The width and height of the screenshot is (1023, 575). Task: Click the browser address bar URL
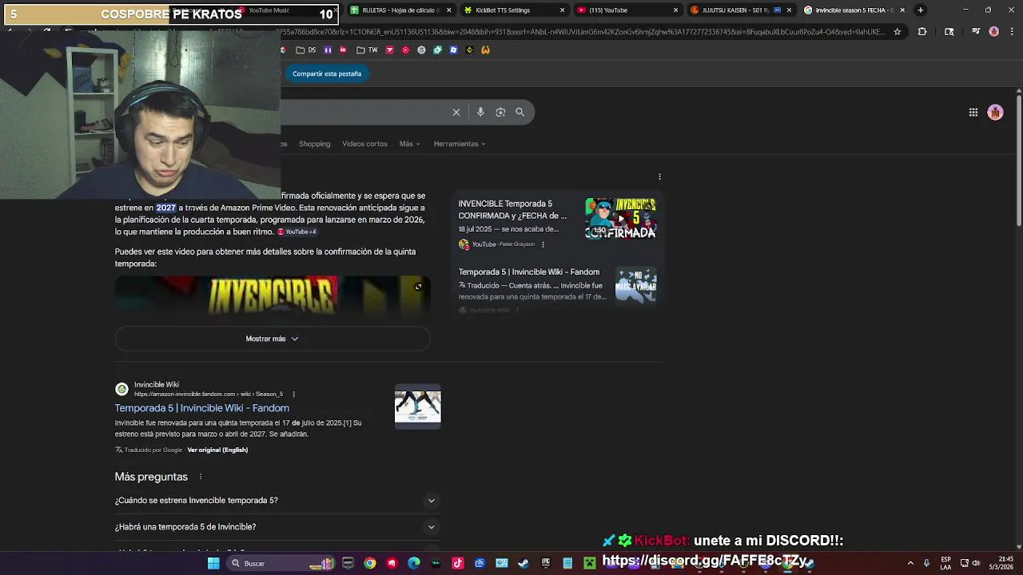(x=583, y=32)
